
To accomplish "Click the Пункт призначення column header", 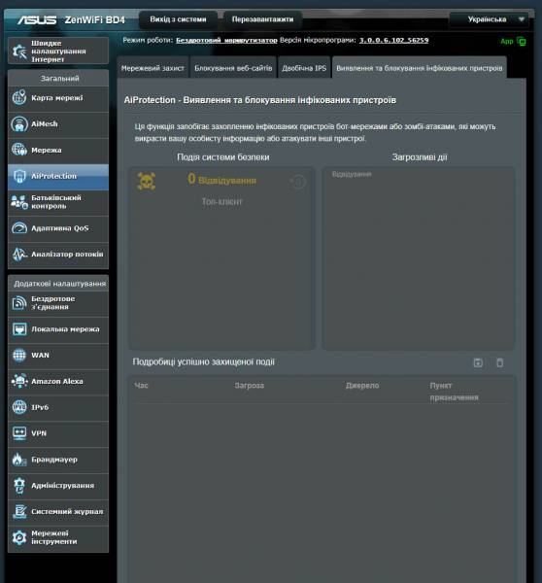I will coord(454,392).
